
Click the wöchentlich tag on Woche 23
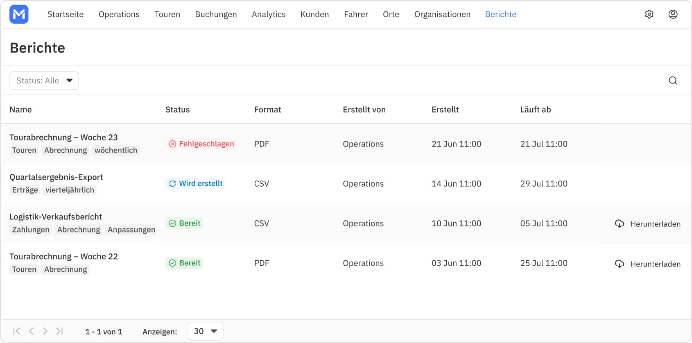(x=116, y=150)
